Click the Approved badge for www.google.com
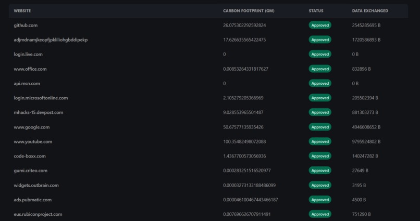 (320, 127)
